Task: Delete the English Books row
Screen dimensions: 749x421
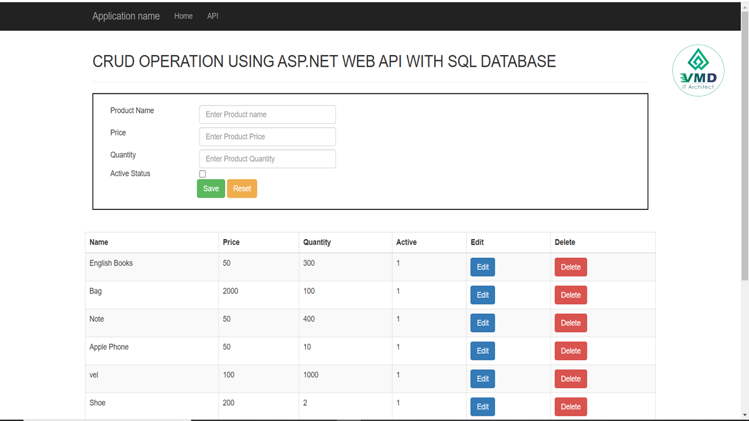Action: click(571, 267)
